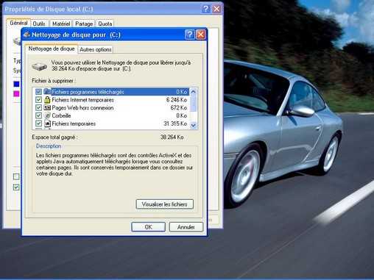Click the Fichiers temporaires item icon
The image size is (374, 280).
47,123
